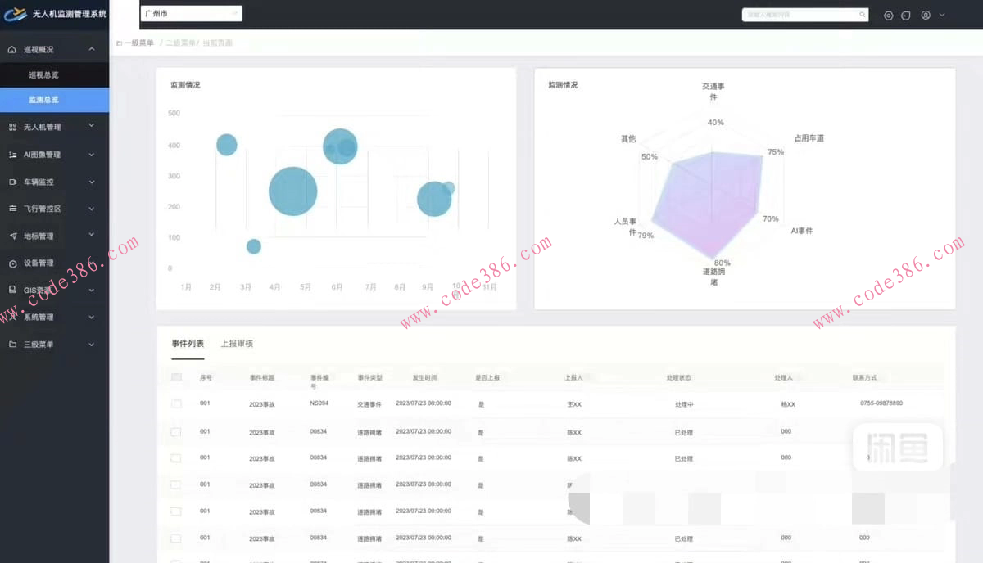983x563 pixels.
Task: Click the list icon beside AI图像管理
Action: pyautogui.click(x=12, y=155)
